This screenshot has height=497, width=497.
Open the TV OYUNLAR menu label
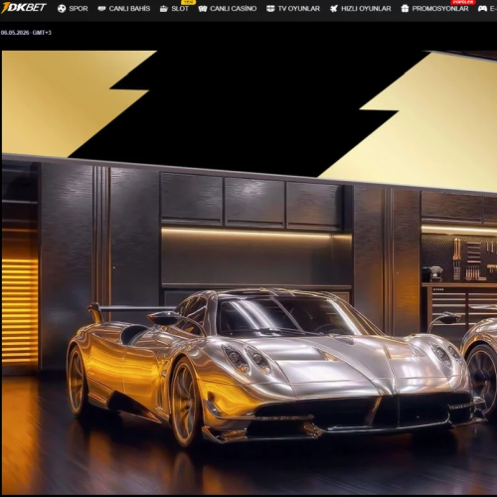pyautogui.click(x=299, y=9)
